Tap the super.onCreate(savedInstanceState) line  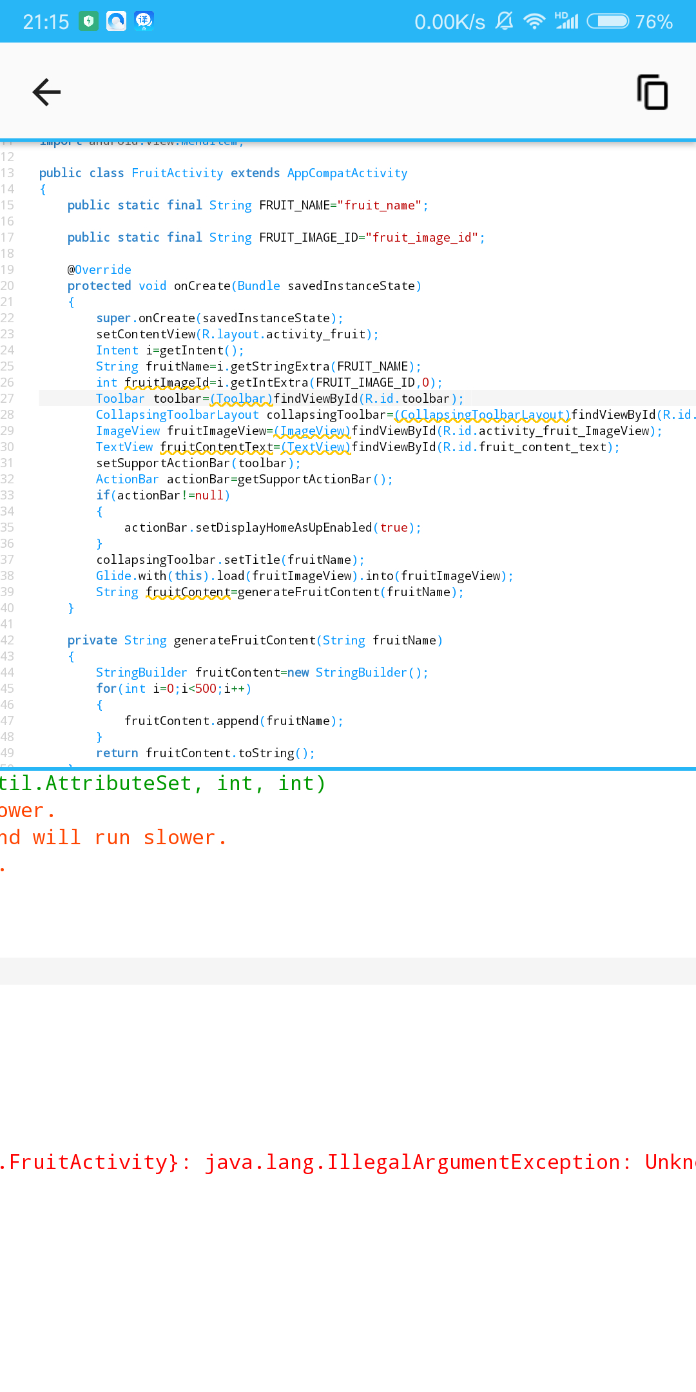point(220,318)
